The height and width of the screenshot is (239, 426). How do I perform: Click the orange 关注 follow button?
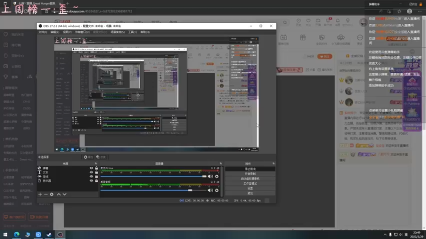tap(325, 56)
